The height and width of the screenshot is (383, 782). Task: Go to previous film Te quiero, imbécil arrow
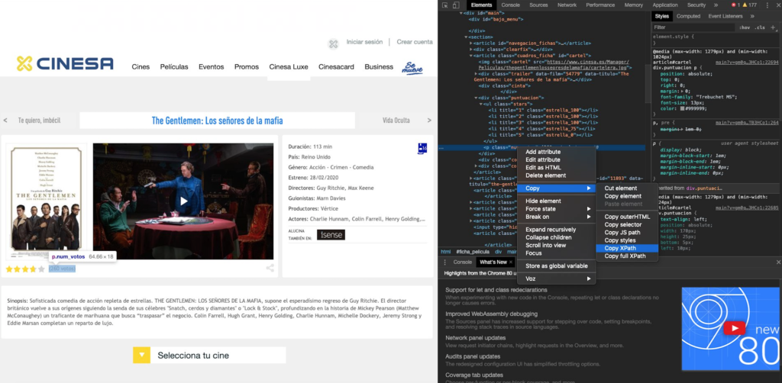click(5, 121)
